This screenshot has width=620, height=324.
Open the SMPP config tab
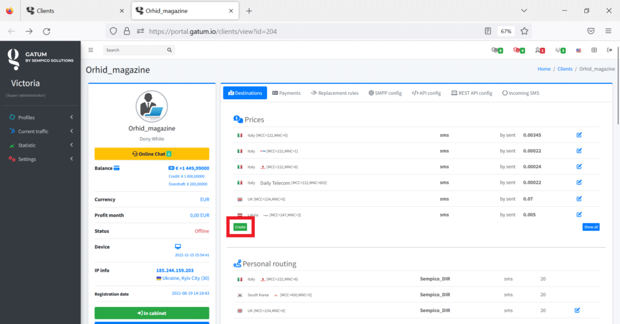pos(385,93)
